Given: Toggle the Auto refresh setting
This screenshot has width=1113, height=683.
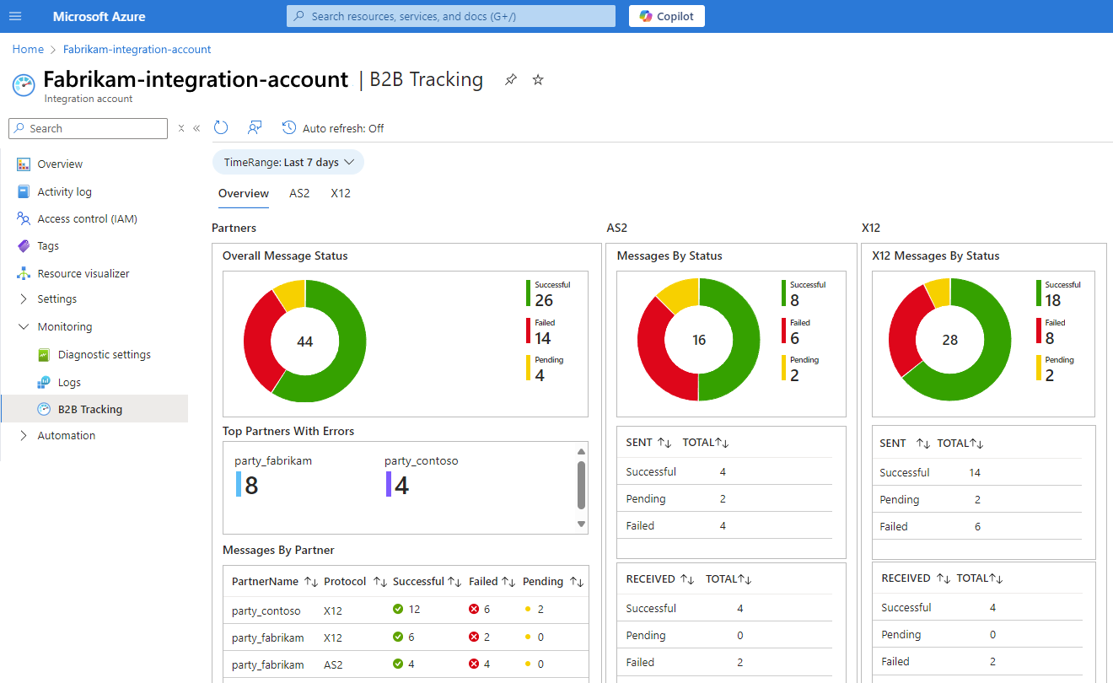Looking at the screenshot, I should tap(333, 128).
